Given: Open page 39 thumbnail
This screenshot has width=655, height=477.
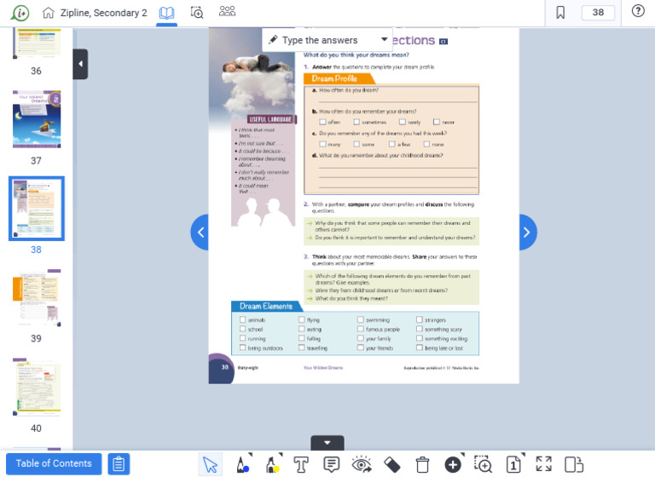Looking at the screenshot, I should [37, 297].
